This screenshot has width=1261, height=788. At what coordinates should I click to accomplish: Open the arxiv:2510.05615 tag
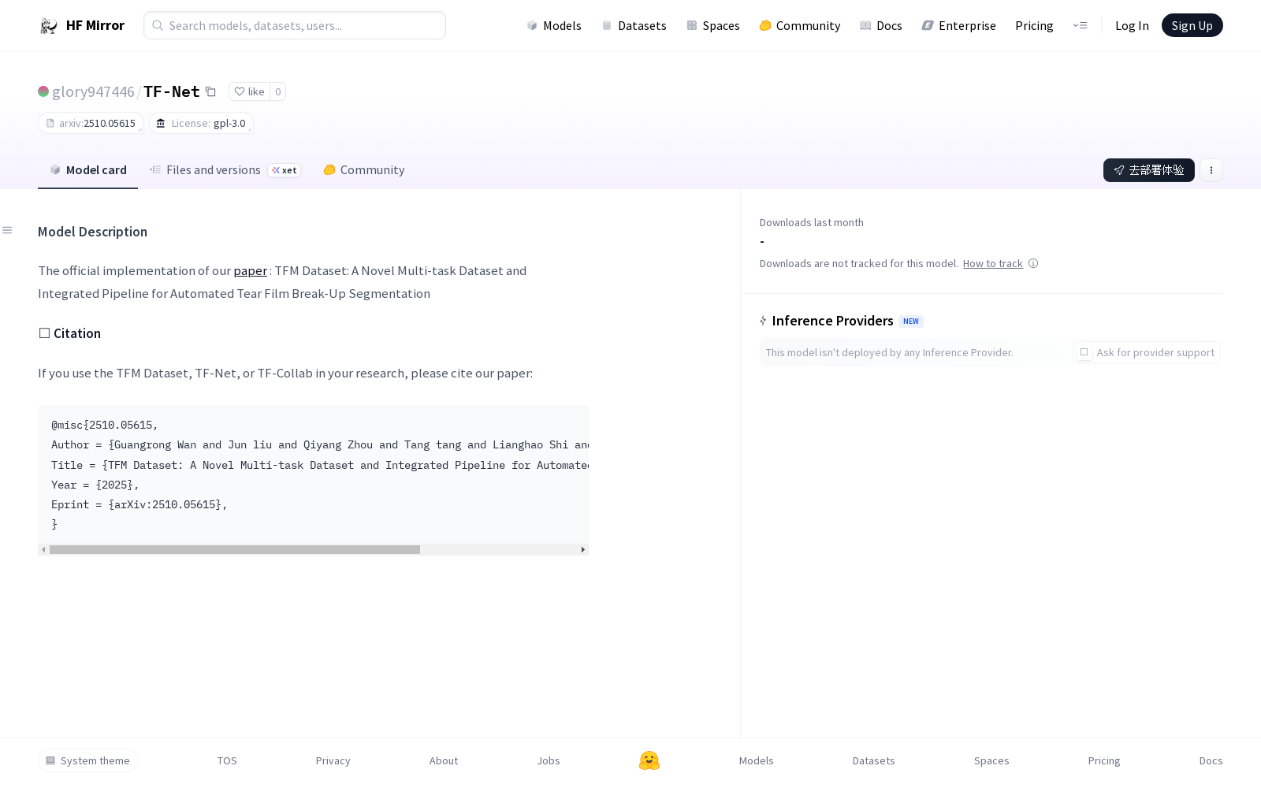91,123
